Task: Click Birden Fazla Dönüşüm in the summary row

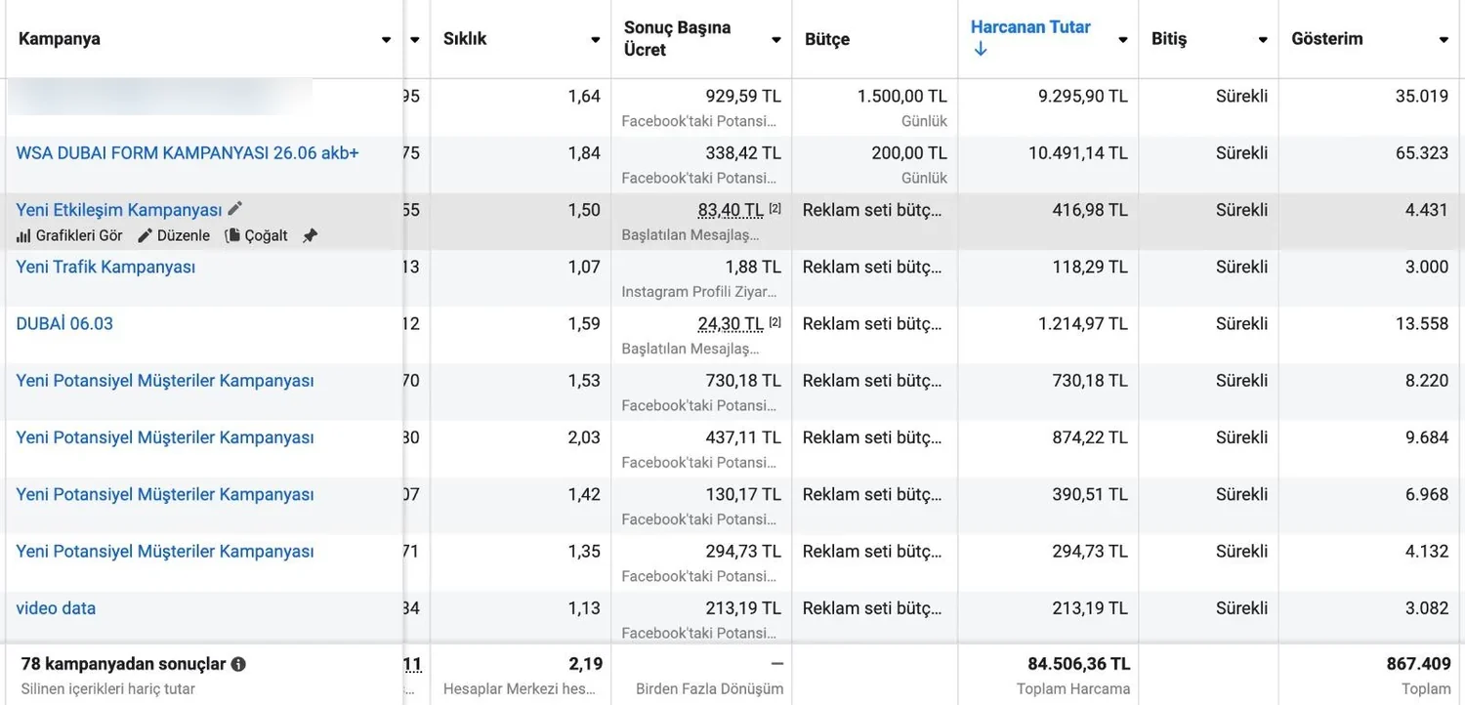Action: click(710, 688)
